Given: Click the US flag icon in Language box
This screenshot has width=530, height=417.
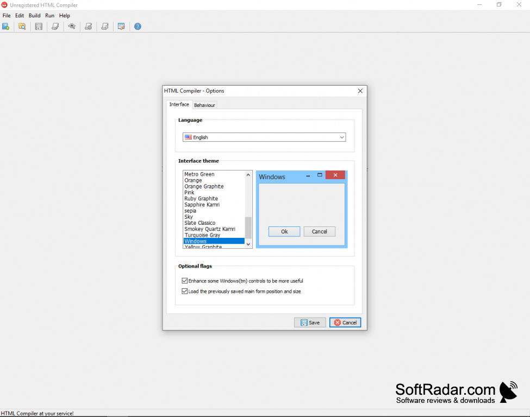Looking at the screenshot, I should click(x=188, y=137).
